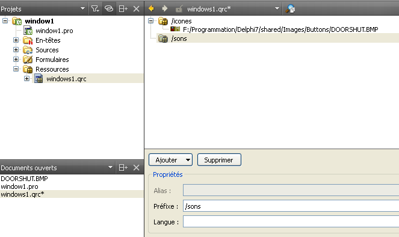The height and width of the screenshot is (237, 399).
Task: Select windows1.qrc* in open documents list
Action: (72, 194)
